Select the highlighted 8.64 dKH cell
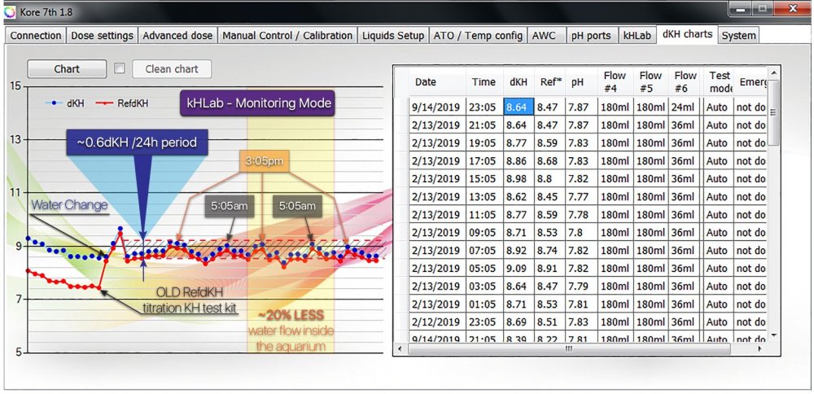 click(518, 107)
